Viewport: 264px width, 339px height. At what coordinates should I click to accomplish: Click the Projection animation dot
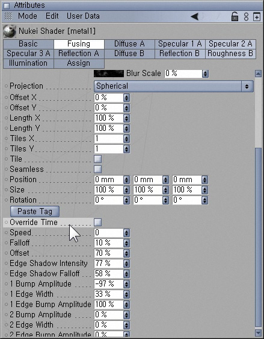[x=7, y=86]
